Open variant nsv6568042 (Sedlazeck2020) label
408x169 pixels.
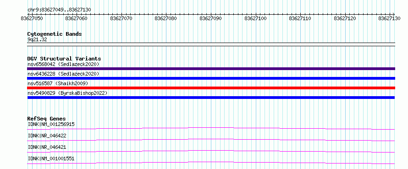click(x=63, y=64)
